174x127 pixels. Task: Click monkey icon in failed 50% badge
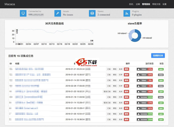tap(138, 92)
